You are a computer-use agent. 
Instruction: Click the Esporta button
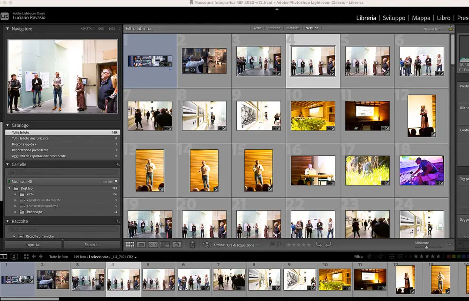pyautogui.click(x=92, y=245)
